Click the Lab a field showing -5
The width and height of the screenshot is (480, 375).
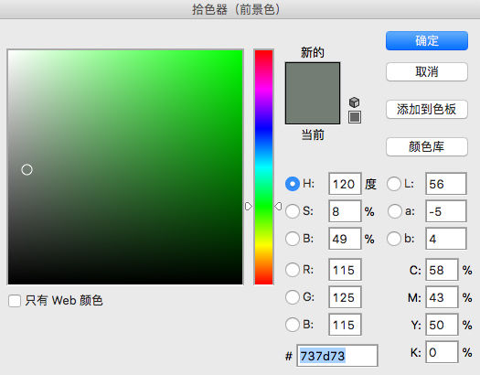(446, 211)
